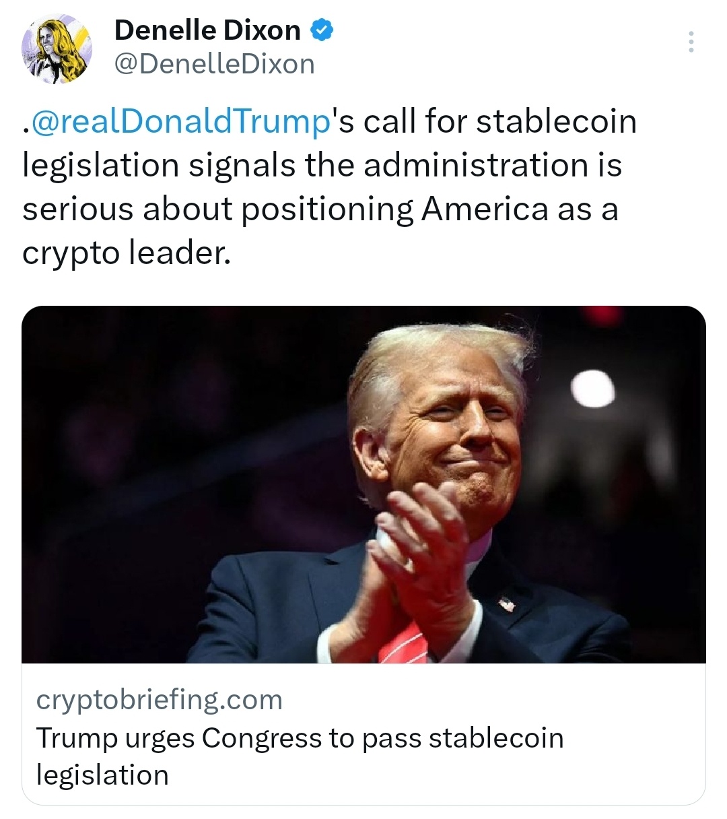The height and width of the screenshot is (819, 727).
Task: Open headline 'Trump urges Congress to pass stablecoin'
Action: click(x=300, y=738)
